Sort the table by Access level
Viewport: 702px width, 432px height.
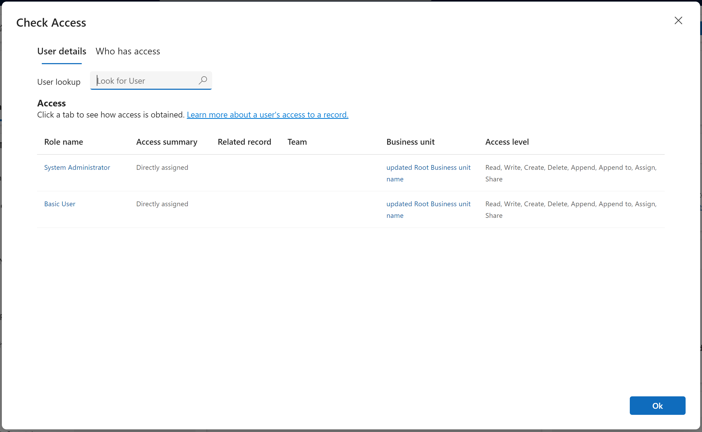pyautogui.click(x=507, y=142)
